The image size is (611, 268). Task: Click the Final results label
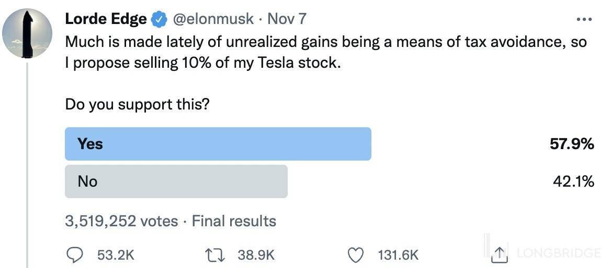[x=234, y=221]
